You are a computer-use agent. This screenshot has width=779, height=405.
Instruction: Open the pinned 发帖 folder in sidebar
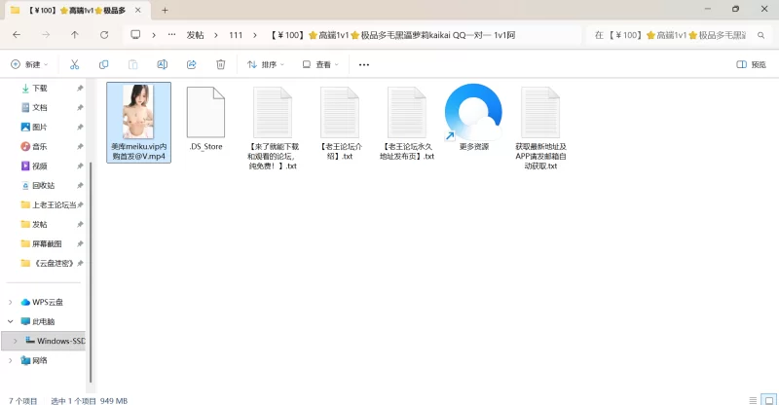40,224
